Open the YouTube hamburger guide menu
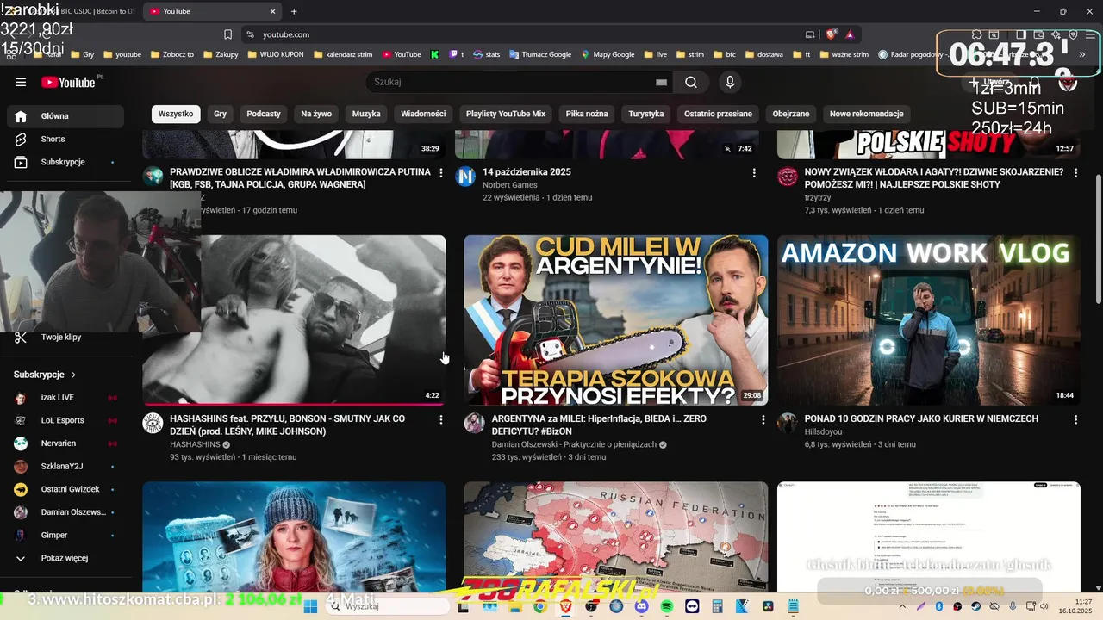The image size is (1103, 620). coord(21,82)
